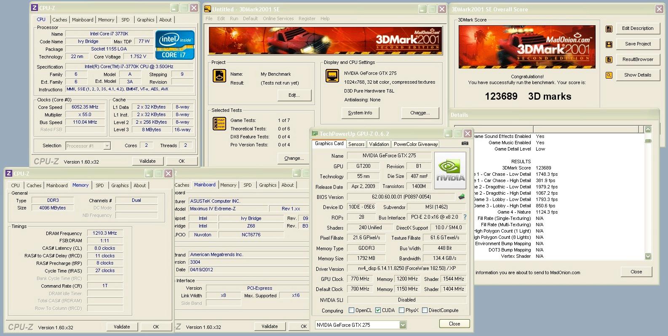Open the Validation tab in GPU-Z
Viewport: 668px width, 336px height.
click(x=379, y=144)
